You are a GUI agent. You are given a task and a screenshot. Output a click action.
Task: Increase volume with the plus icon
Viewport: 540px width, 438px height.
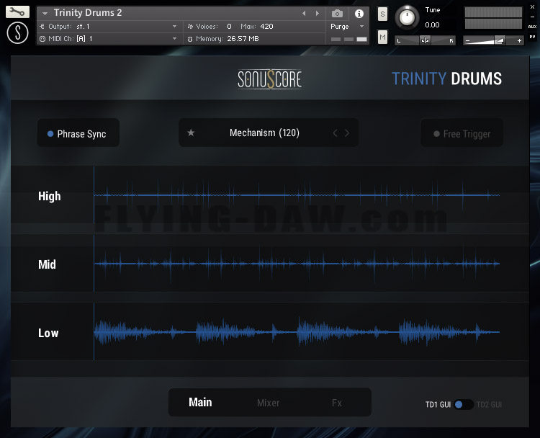coord(519,40)
